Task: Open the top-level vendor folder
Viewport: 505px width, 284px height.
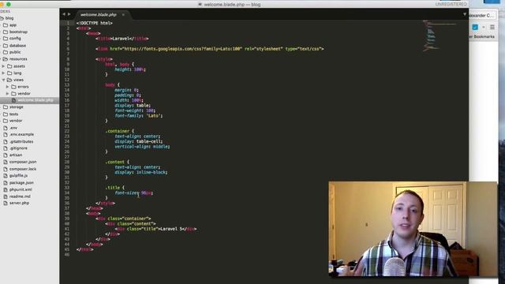Action: click(16, 121)
